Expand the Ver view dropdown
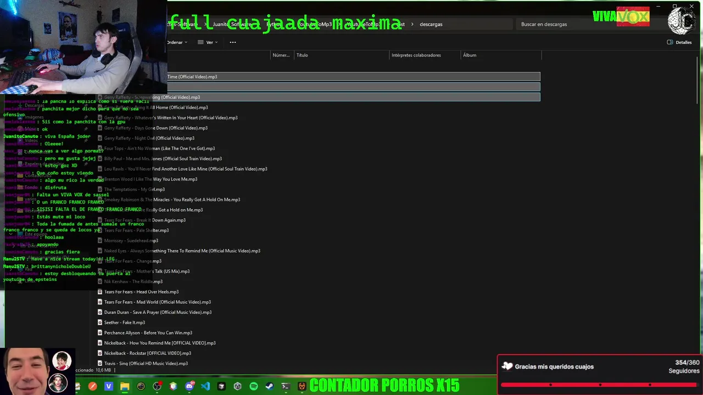Screen dimensions: 703x395 (x=208, y=42)
